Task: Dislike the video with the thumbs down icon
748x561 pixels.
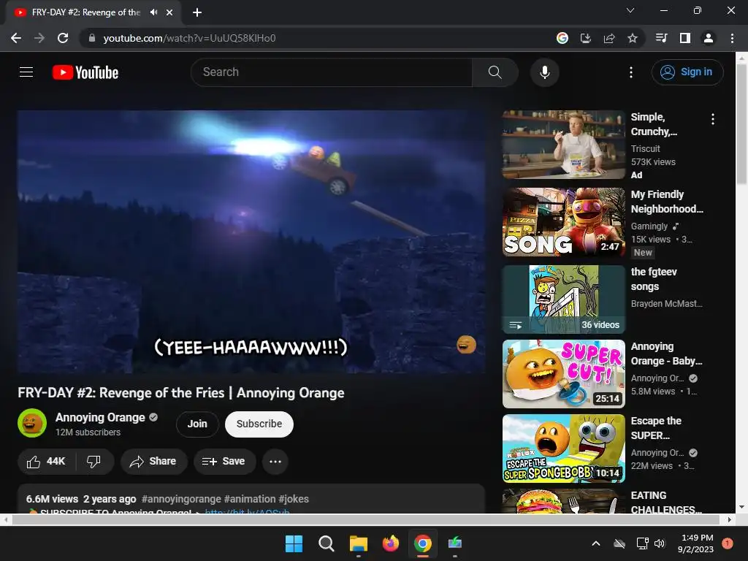Action: tap(94, 462)
